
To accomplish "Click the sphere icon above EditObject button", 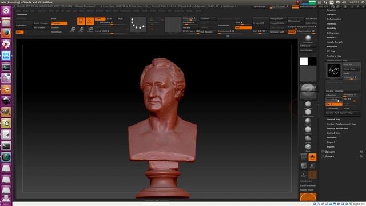I will coord(308,38).
